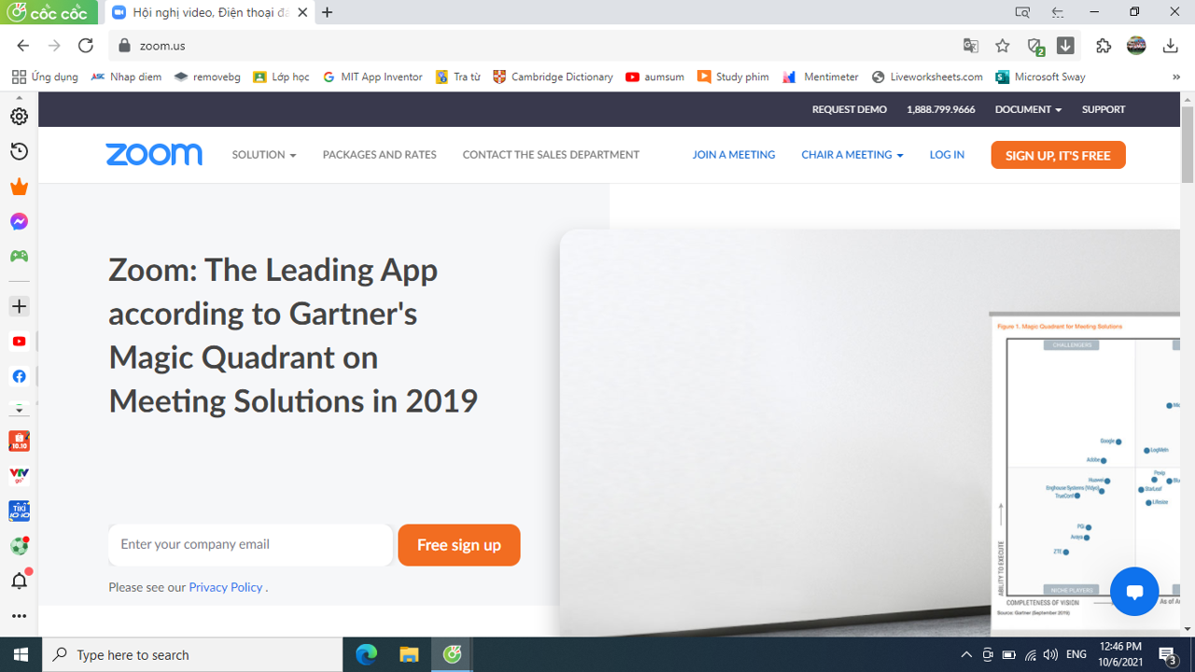
Task: Click the page vertical scrollbar thumb
Action: pos(1188,145)
